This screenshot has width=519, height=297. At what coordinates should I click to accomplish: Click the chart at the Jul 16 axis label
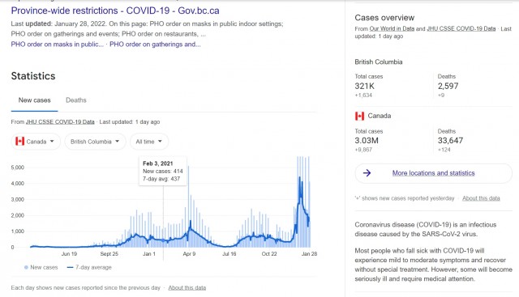pyautogui.click(x=229, y=254)
